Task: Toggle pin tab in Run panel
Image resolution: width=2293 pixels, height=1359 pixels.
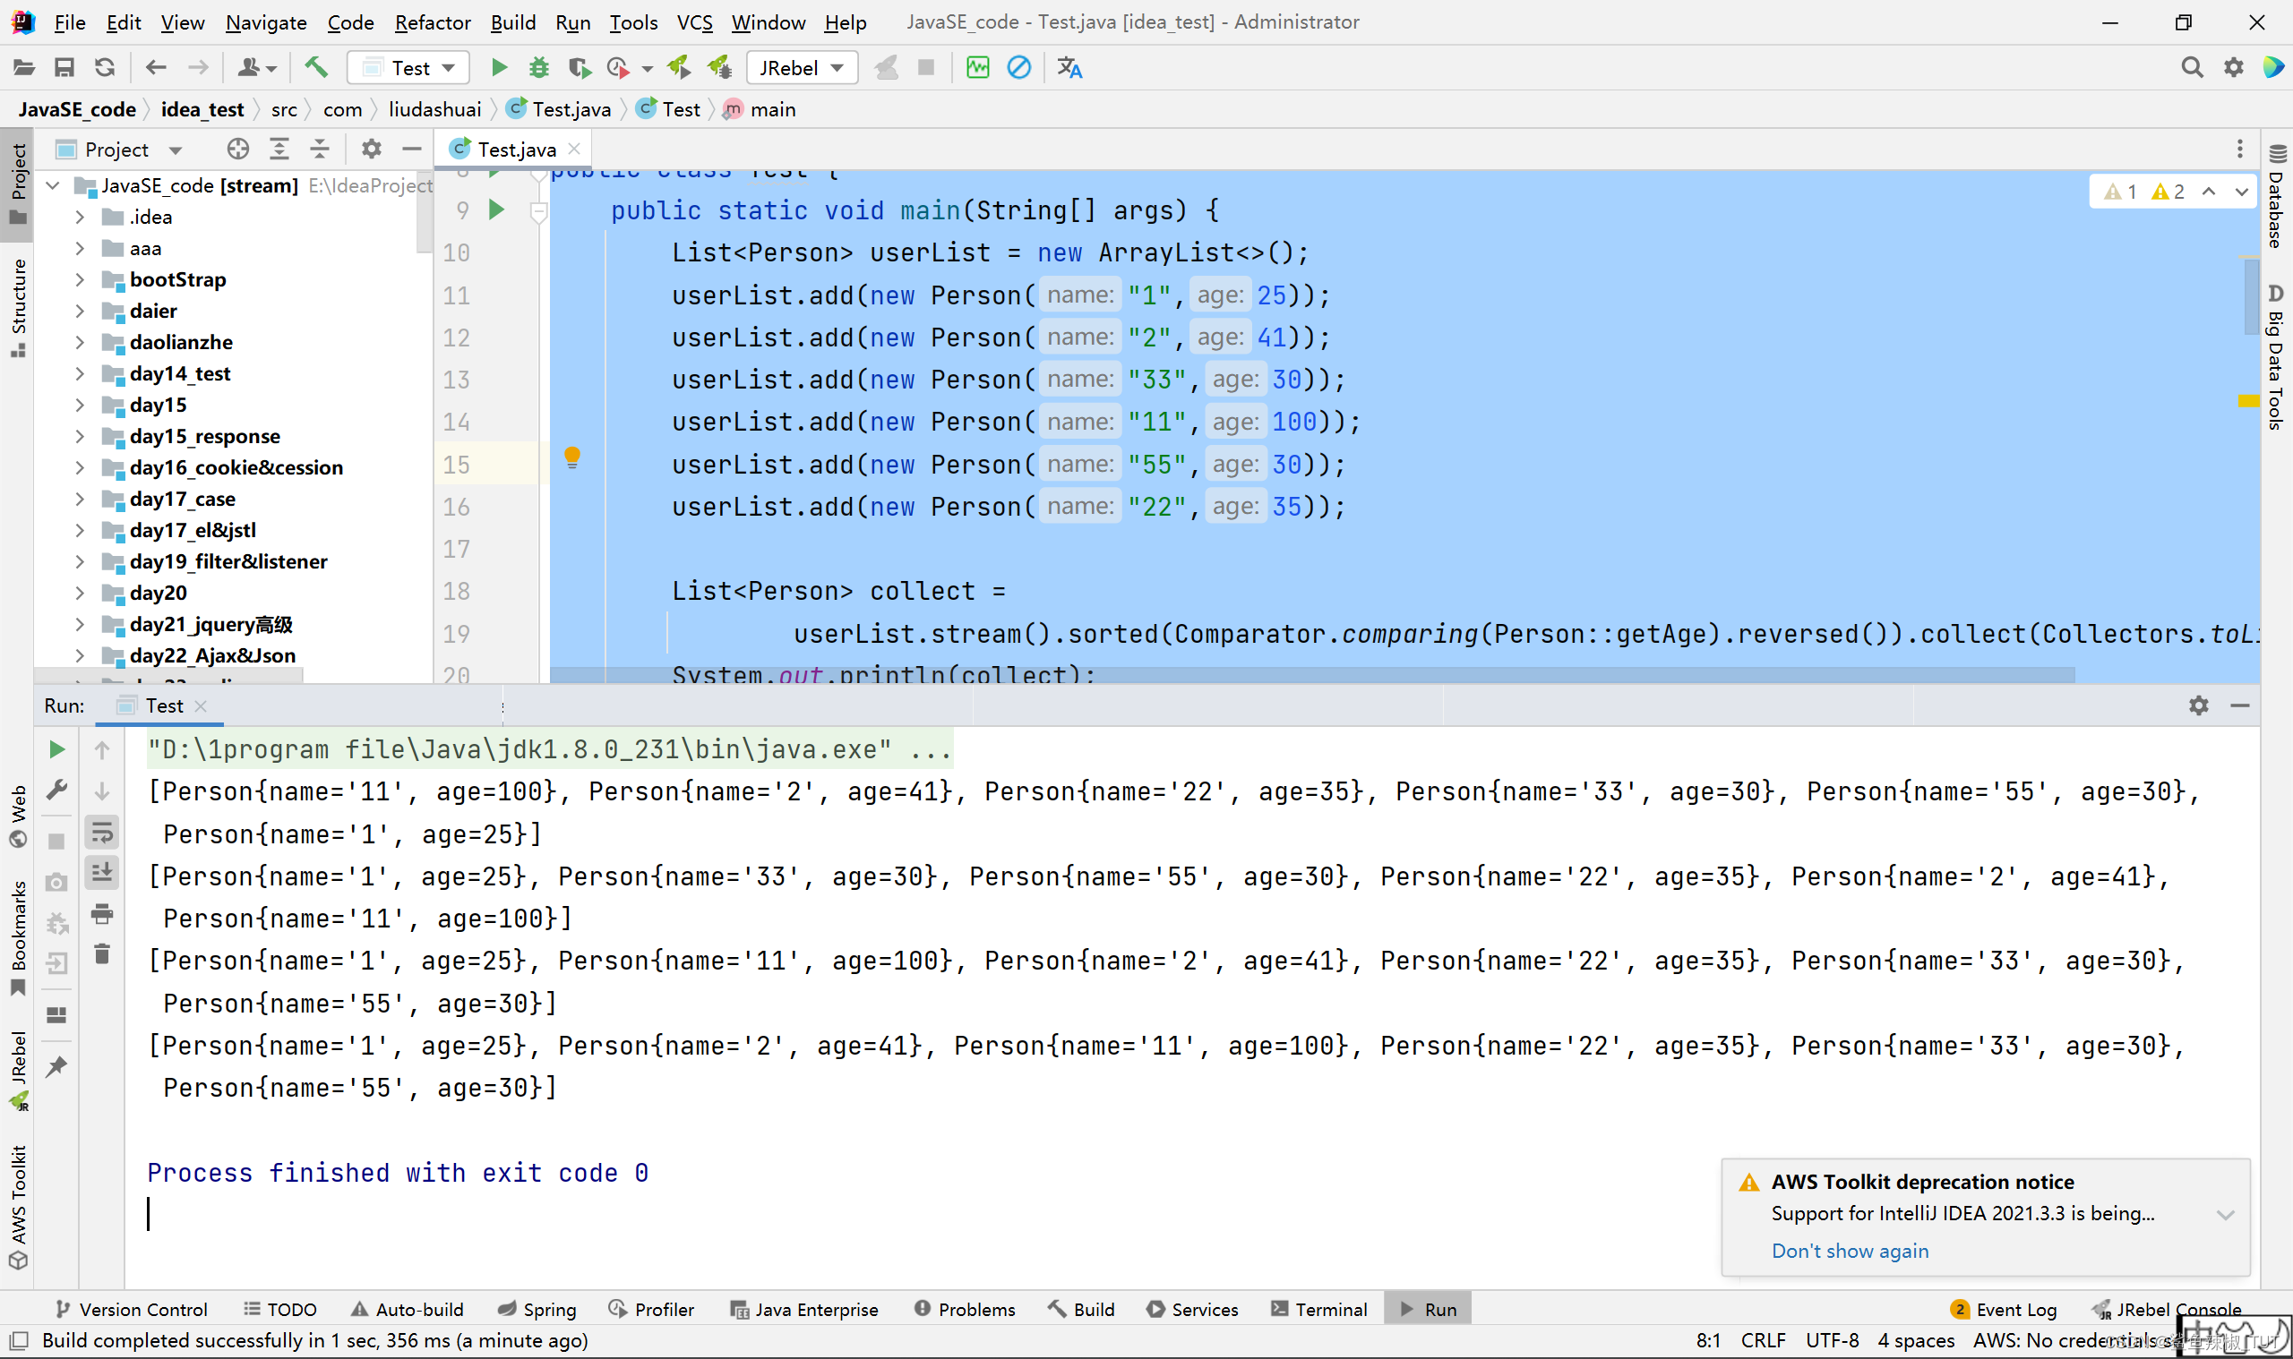Action: click(x=56, y=1066)
